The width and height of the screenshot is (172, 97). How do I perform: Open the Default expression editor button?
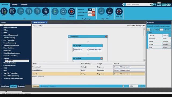point(170,36)
